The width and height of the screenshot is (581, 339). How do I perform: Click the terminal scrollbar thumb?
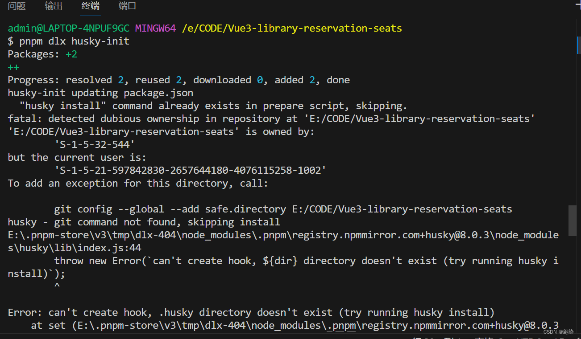[573, 221]
